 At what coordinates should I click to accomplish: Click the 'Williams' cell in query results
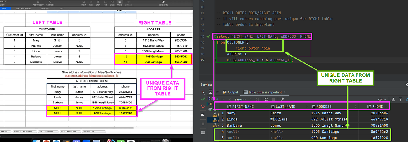(x=290, y=119)
